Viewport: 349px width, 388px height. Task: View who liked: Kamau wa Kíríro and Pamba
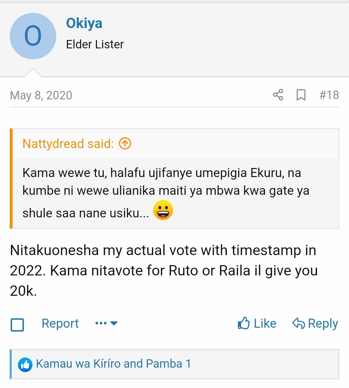tap(113, 364)
